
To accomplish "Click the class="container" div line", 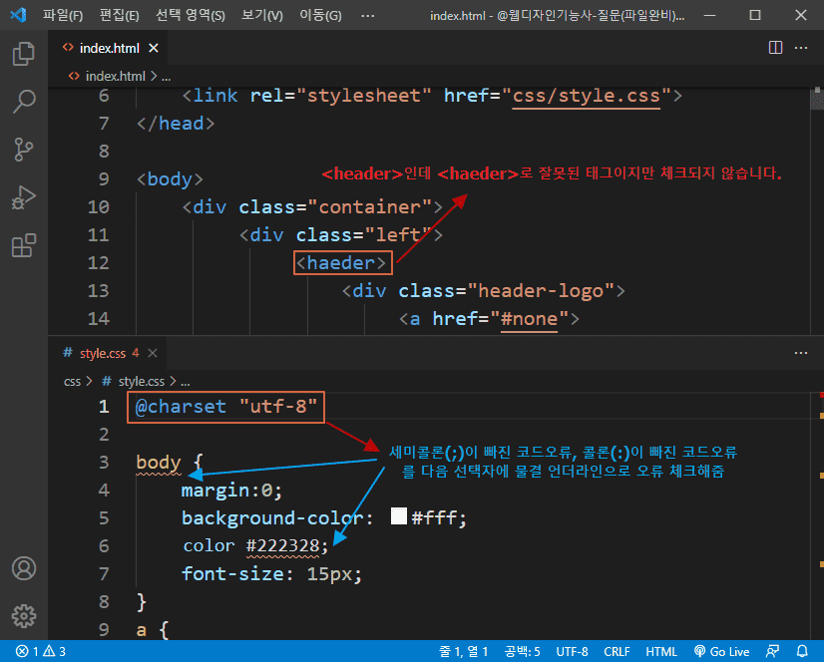I will [312, 207].
